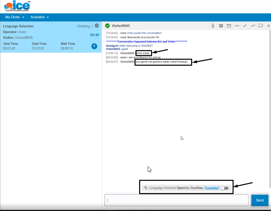Click the unread message badge showing 1
The width and height of the screenshot is (271, 211).
pyautogui.click(x=94, y=46)
